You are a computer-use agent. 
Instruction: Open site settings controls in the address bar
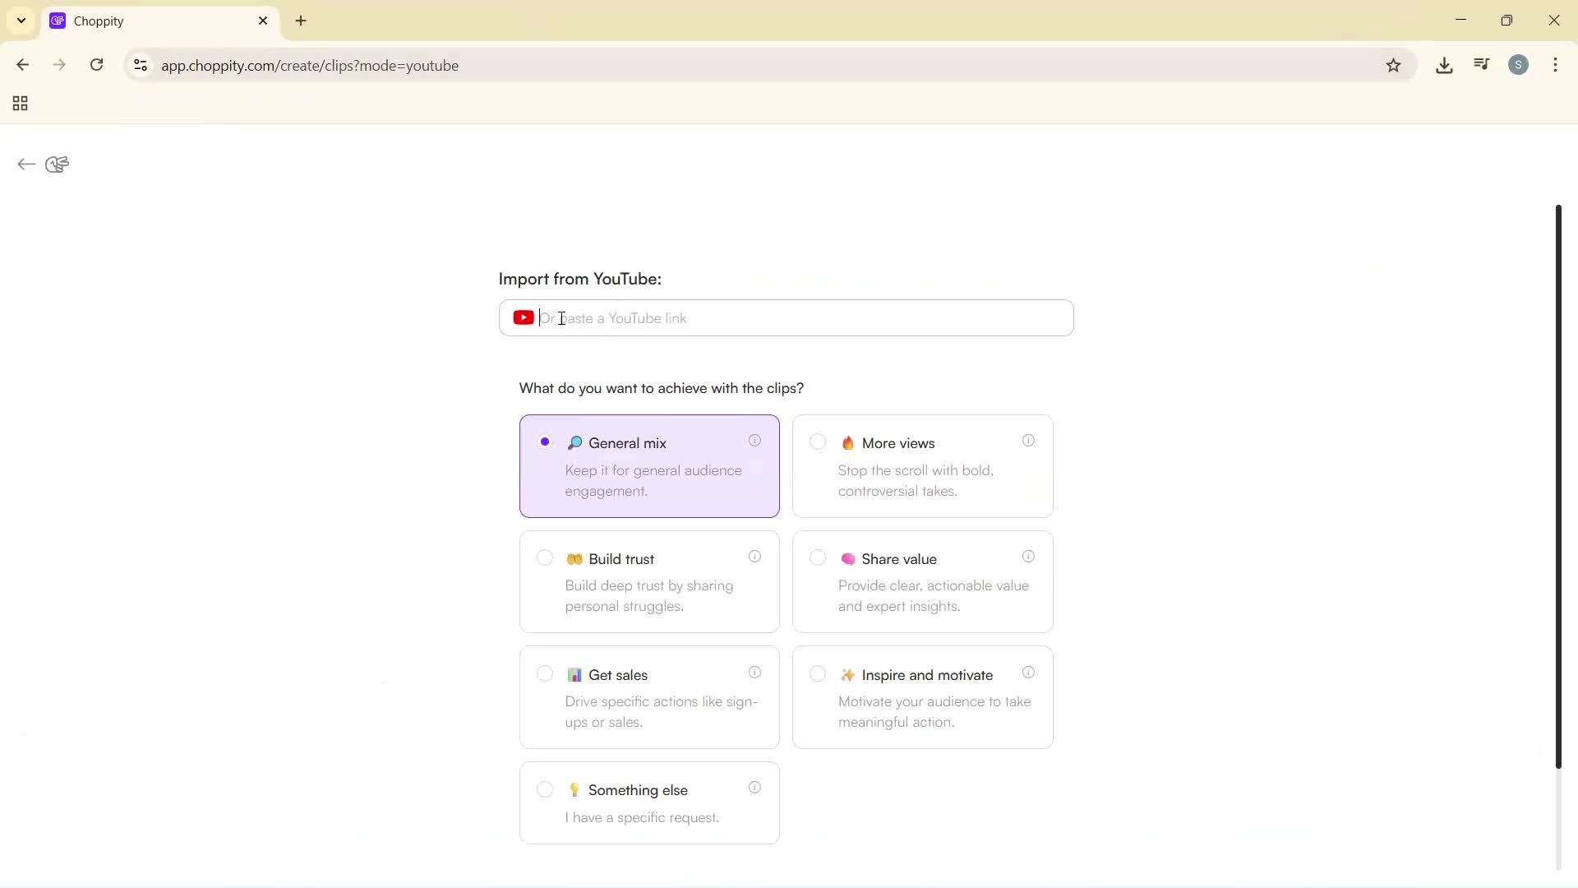(x=140, y=66)
